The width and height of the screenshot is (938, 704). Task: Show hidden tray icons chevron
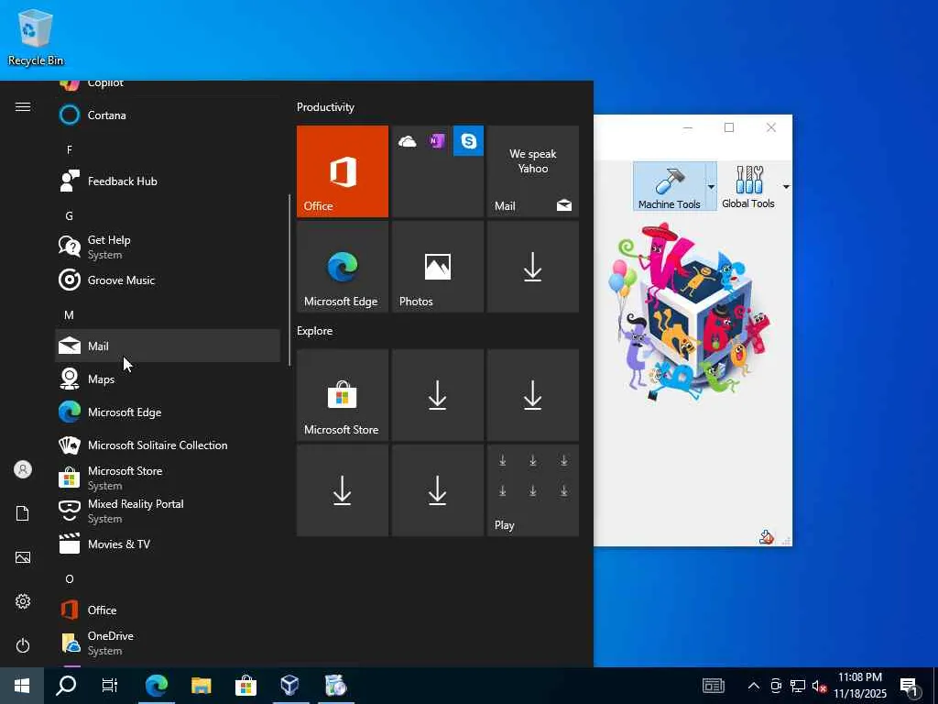coord(754,686)
